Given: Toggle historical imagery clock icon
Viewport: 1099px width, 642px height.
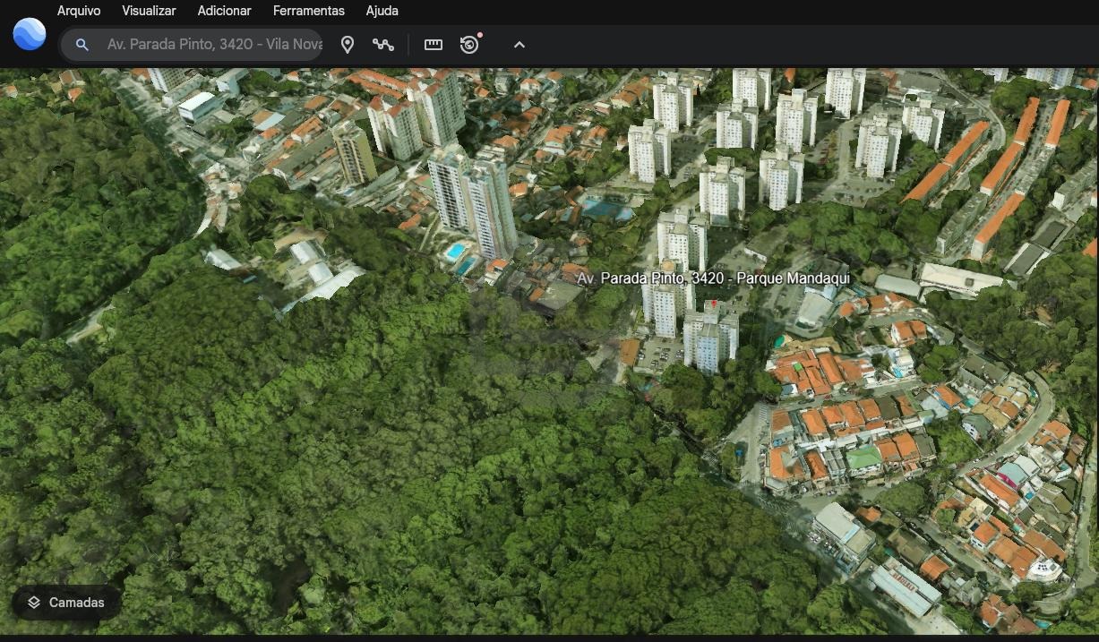Looking at the screenshot, I should (x=469, y=45).
